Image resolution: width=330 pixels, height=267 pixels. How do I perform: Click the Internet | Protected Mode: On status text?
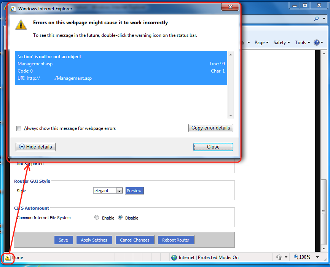(209, 258)
